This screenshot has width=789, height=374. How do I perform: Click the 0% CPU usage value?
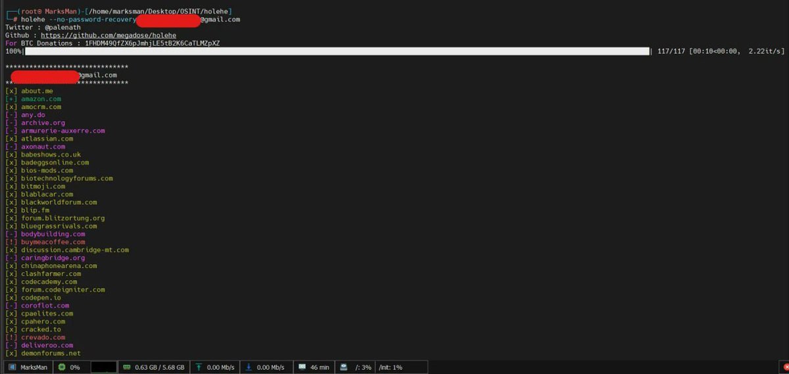pyautogui.click(x=75, y=367)
